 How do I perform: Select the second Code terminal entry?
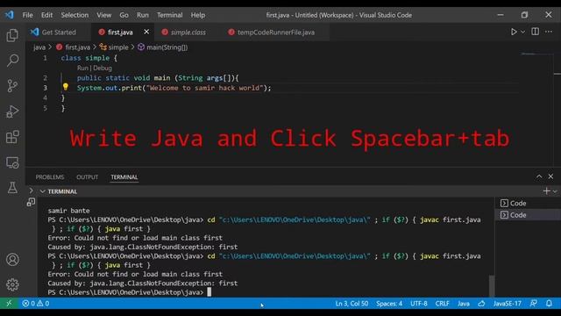click(527, 215)
